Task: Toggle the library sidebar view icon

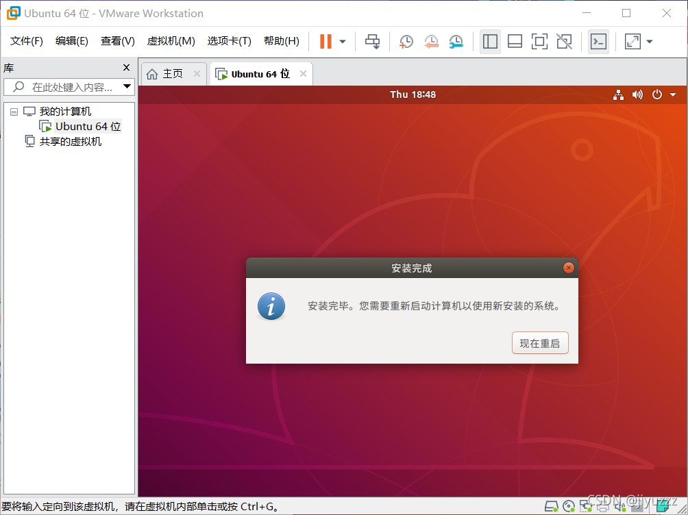Action: tap(490, 42)
